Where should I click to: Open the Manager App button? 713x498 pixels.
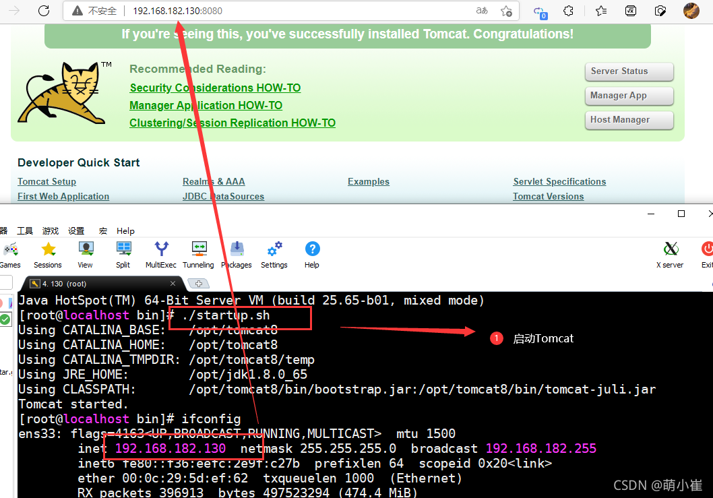[x=629, y=96]
